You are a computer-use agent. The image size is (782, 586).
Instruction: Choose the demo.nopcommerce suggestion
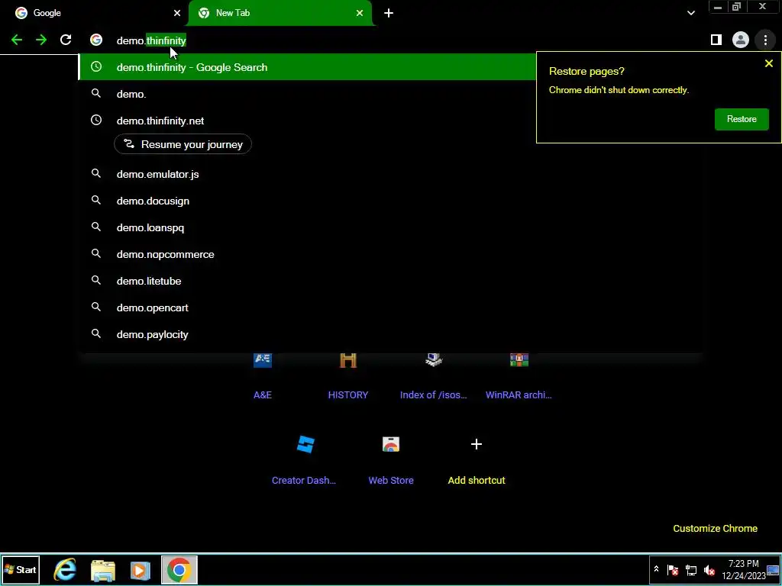pos(390,254)
